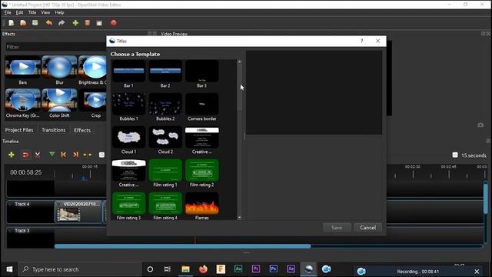This screenshot has height=277, width=492.
Task: Switch to the Transitions tab
Action: [x=54, y=130]
